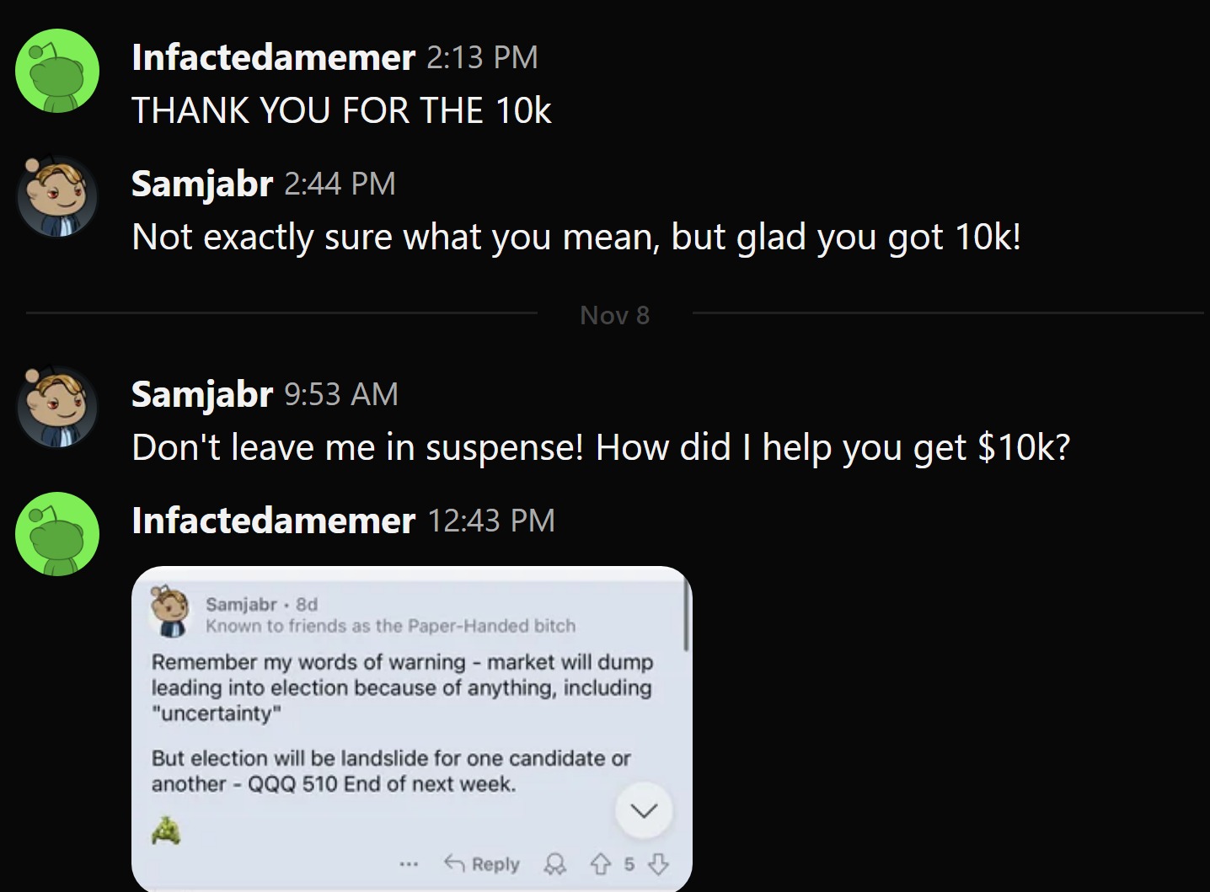1210x892 pixels.
Task: Open Infactedamemer's username at 2:13 PM
Action: click(x=273, y=57)
